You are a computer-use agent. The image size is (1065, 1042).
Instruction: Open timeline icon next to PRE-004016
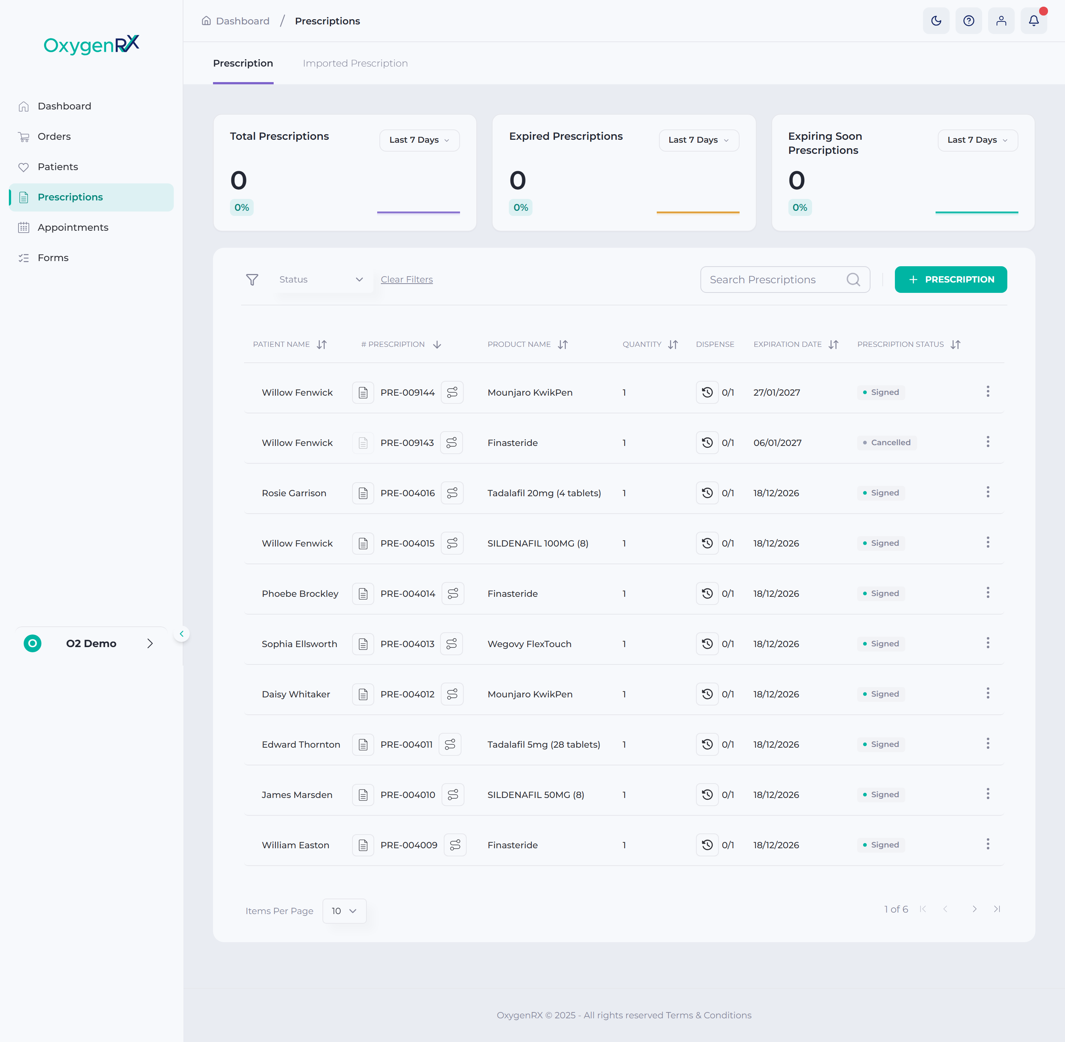[452, 493]
